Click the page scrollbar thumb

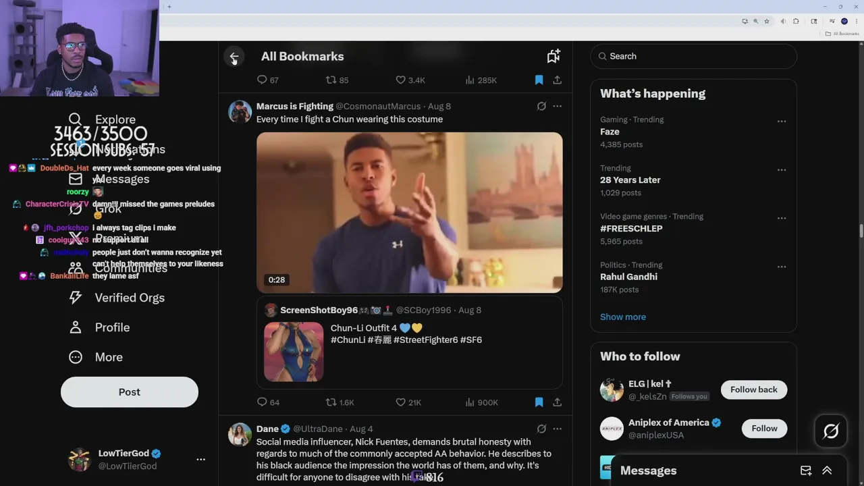(861, 231)
